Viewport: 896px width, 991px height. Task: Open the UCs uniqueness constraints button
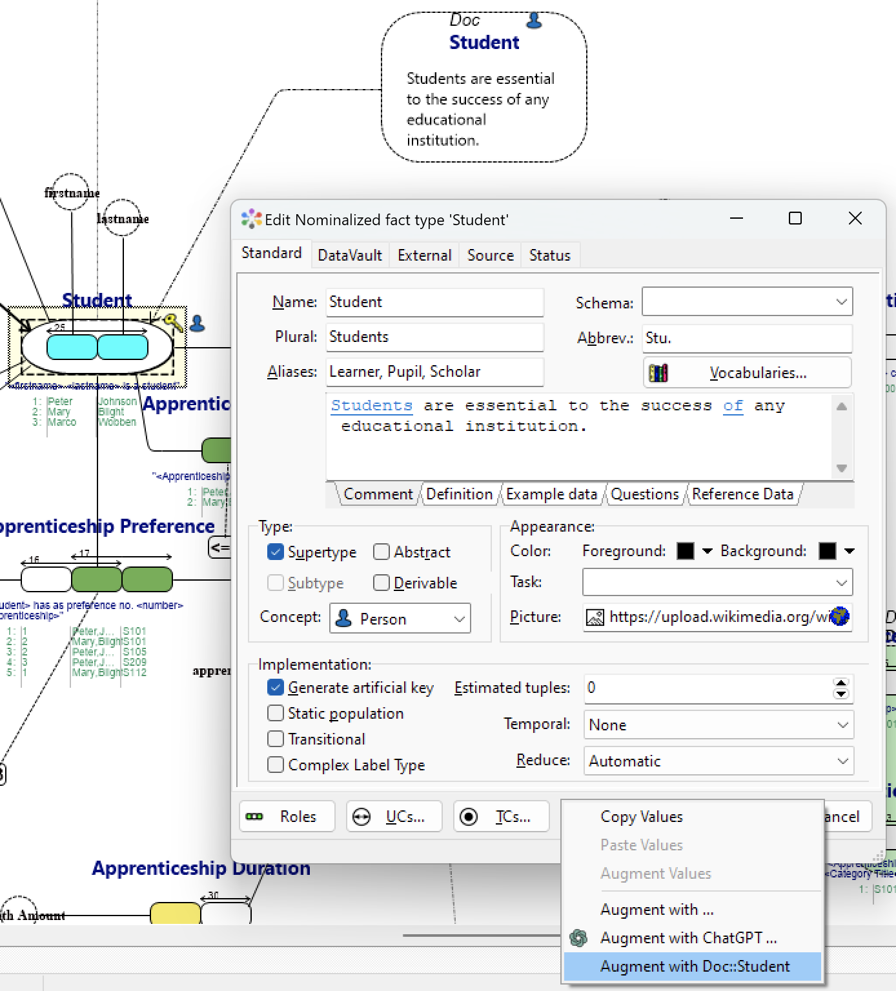tap(394, 816)
